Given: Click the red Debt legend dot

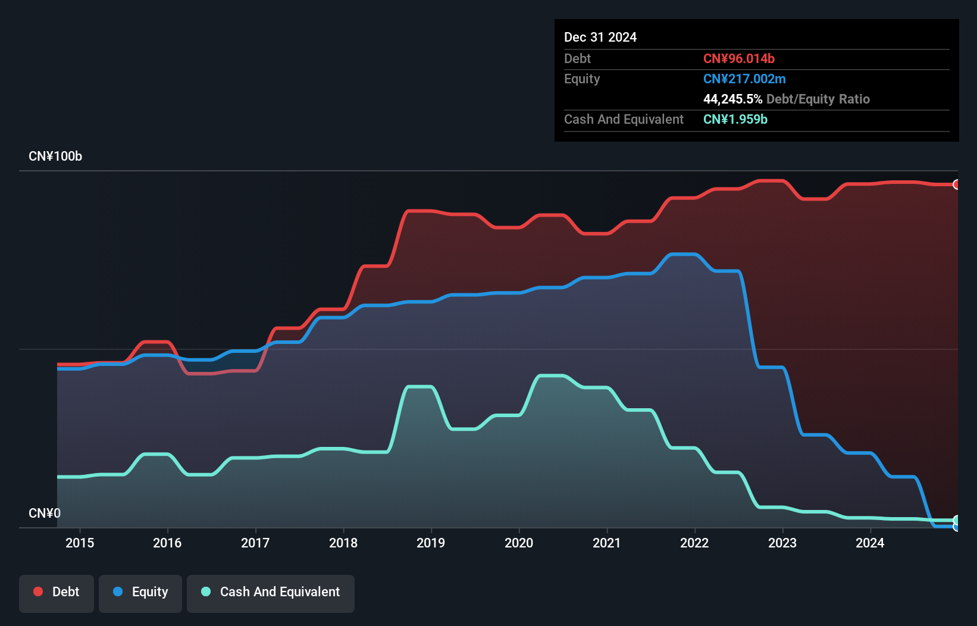Looking at the screenshot, I should click(38, 591).
